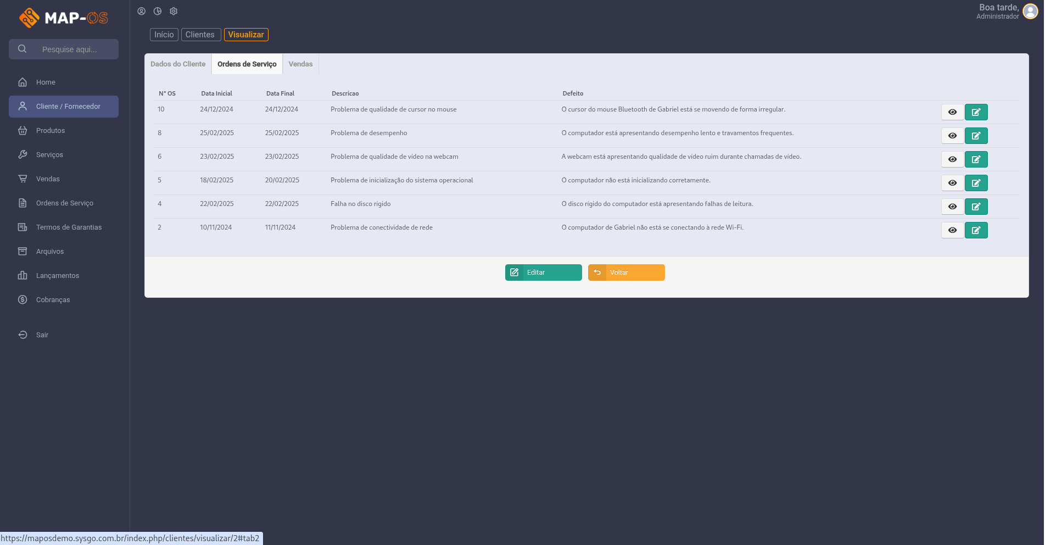Click the orange Voltar button
Viewport: 1045px width, 545px height.
coord(627,272)
